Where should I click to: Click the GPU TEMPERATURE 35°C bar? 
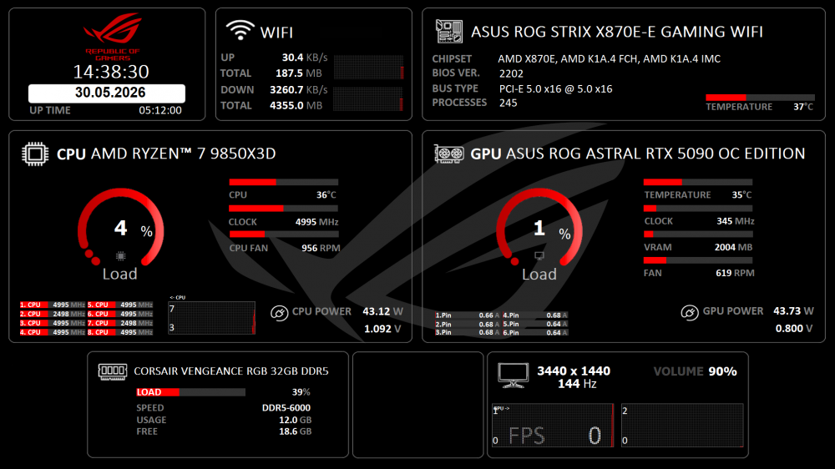click(x=697, y=182)
